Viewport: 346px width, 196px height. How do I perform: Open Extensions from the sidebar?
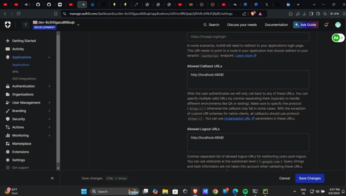[x=21, y=152]
